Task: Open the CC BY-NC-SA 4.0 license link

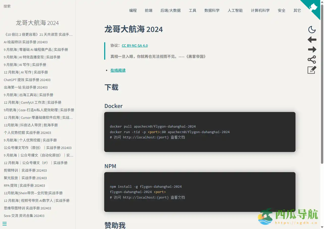Action: coord(135,46)
